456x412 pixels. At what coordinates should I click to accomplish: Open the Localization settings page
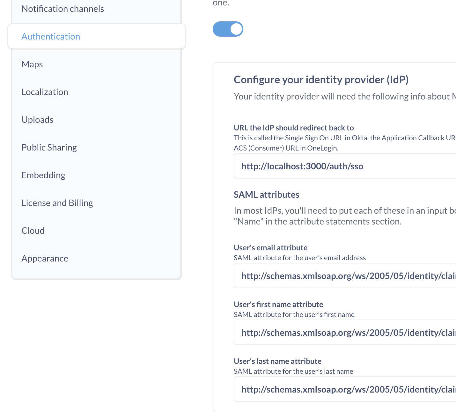coord(45,92)
